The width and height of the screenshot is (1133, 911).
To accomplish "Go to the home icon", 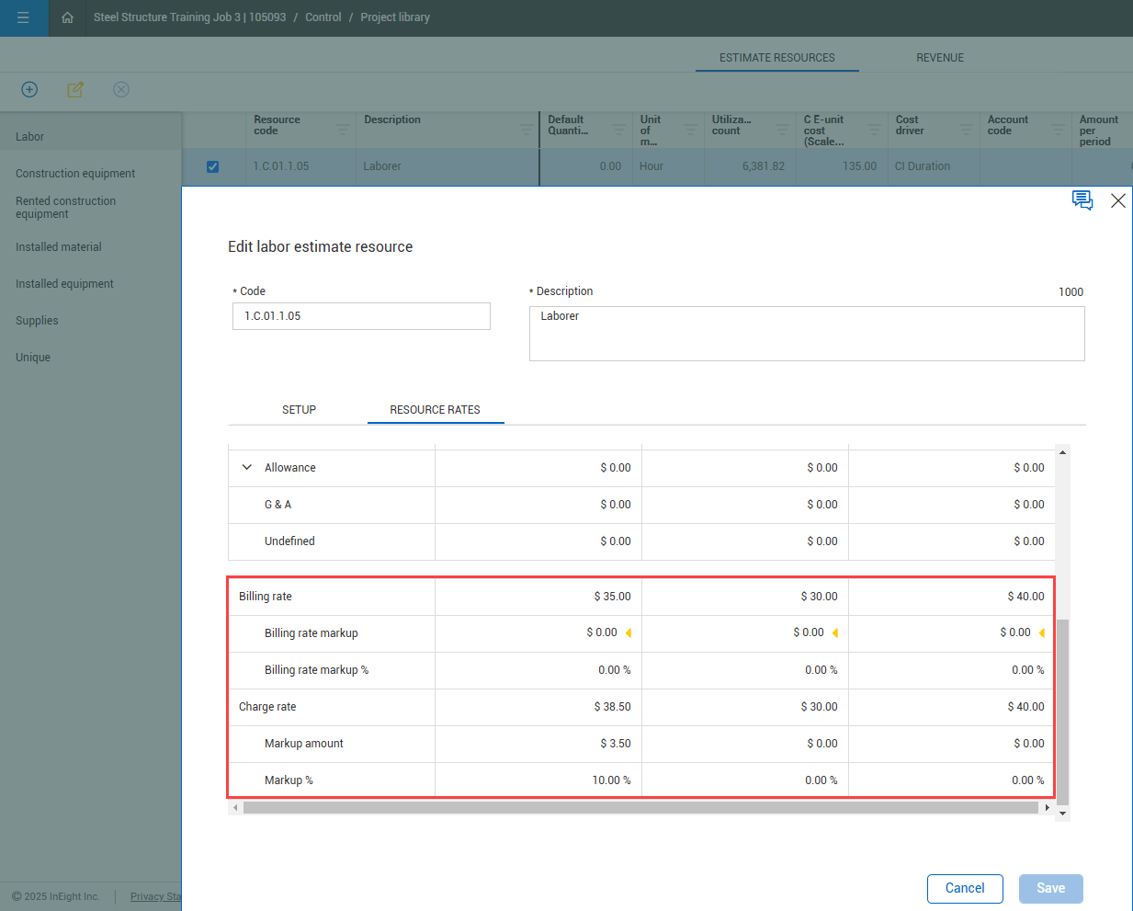I will point(67,17).
